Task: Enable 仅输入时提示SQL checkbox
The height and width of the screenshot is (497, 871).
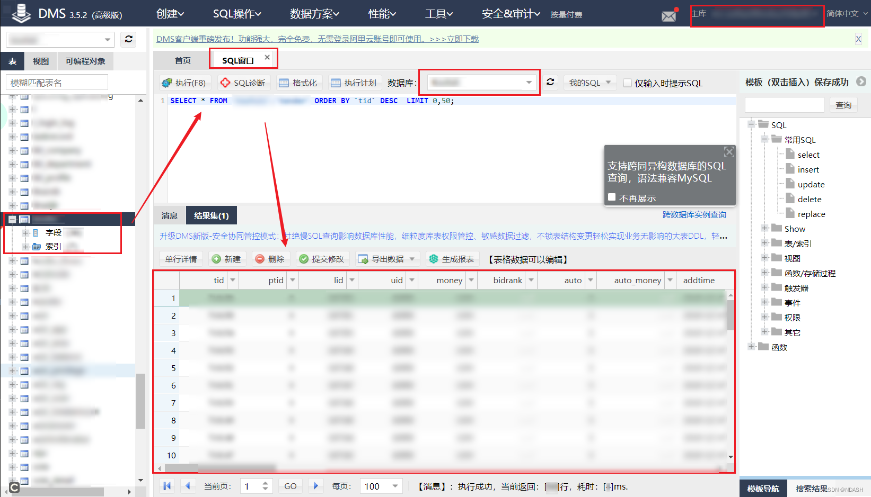Action: [627, 83]
